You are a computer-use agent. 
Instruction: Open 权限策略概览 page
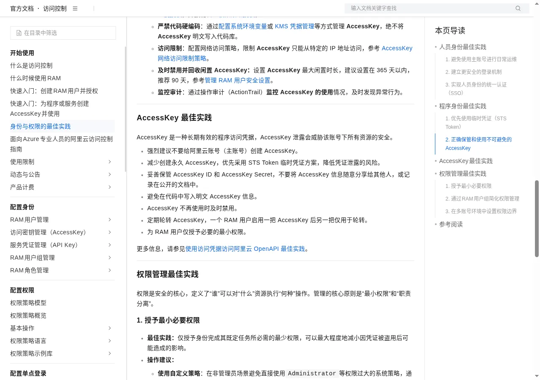pyautogui.click(x=28, y=315)
